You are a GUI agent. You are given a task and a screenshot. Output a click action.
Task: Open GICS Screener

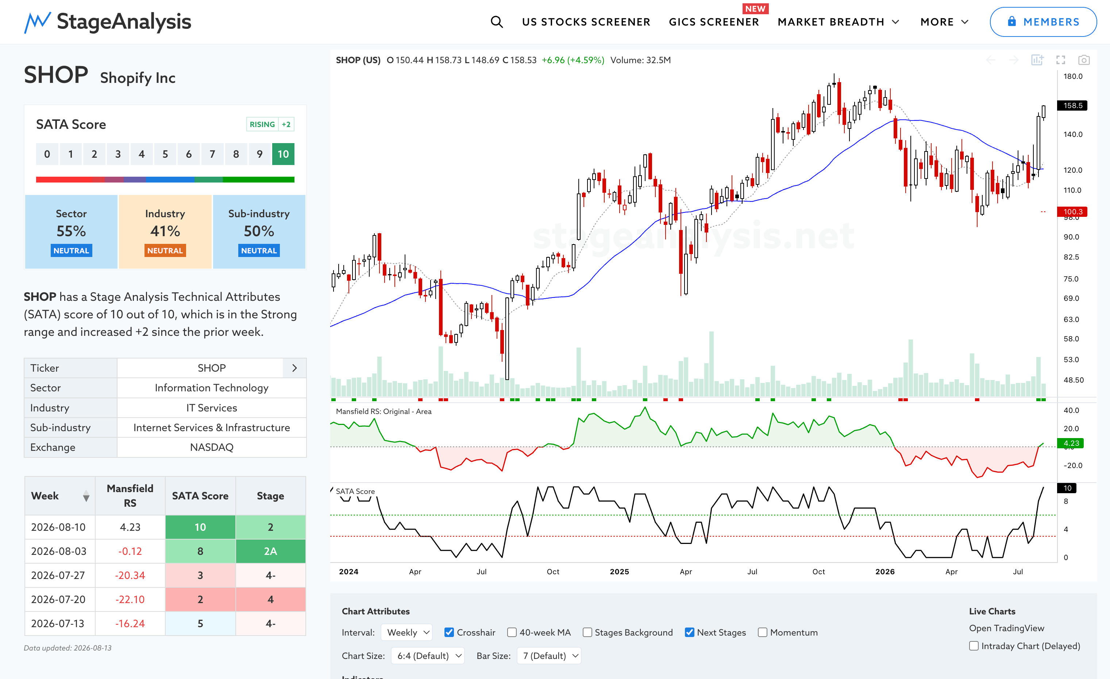(x=714, y=22)
